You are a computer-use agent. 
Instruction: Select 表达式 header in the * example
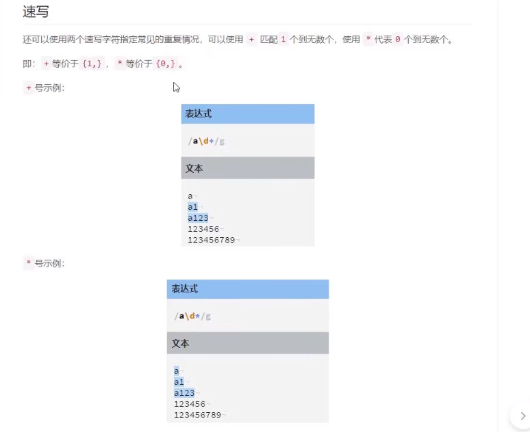(x=184, y=288)
